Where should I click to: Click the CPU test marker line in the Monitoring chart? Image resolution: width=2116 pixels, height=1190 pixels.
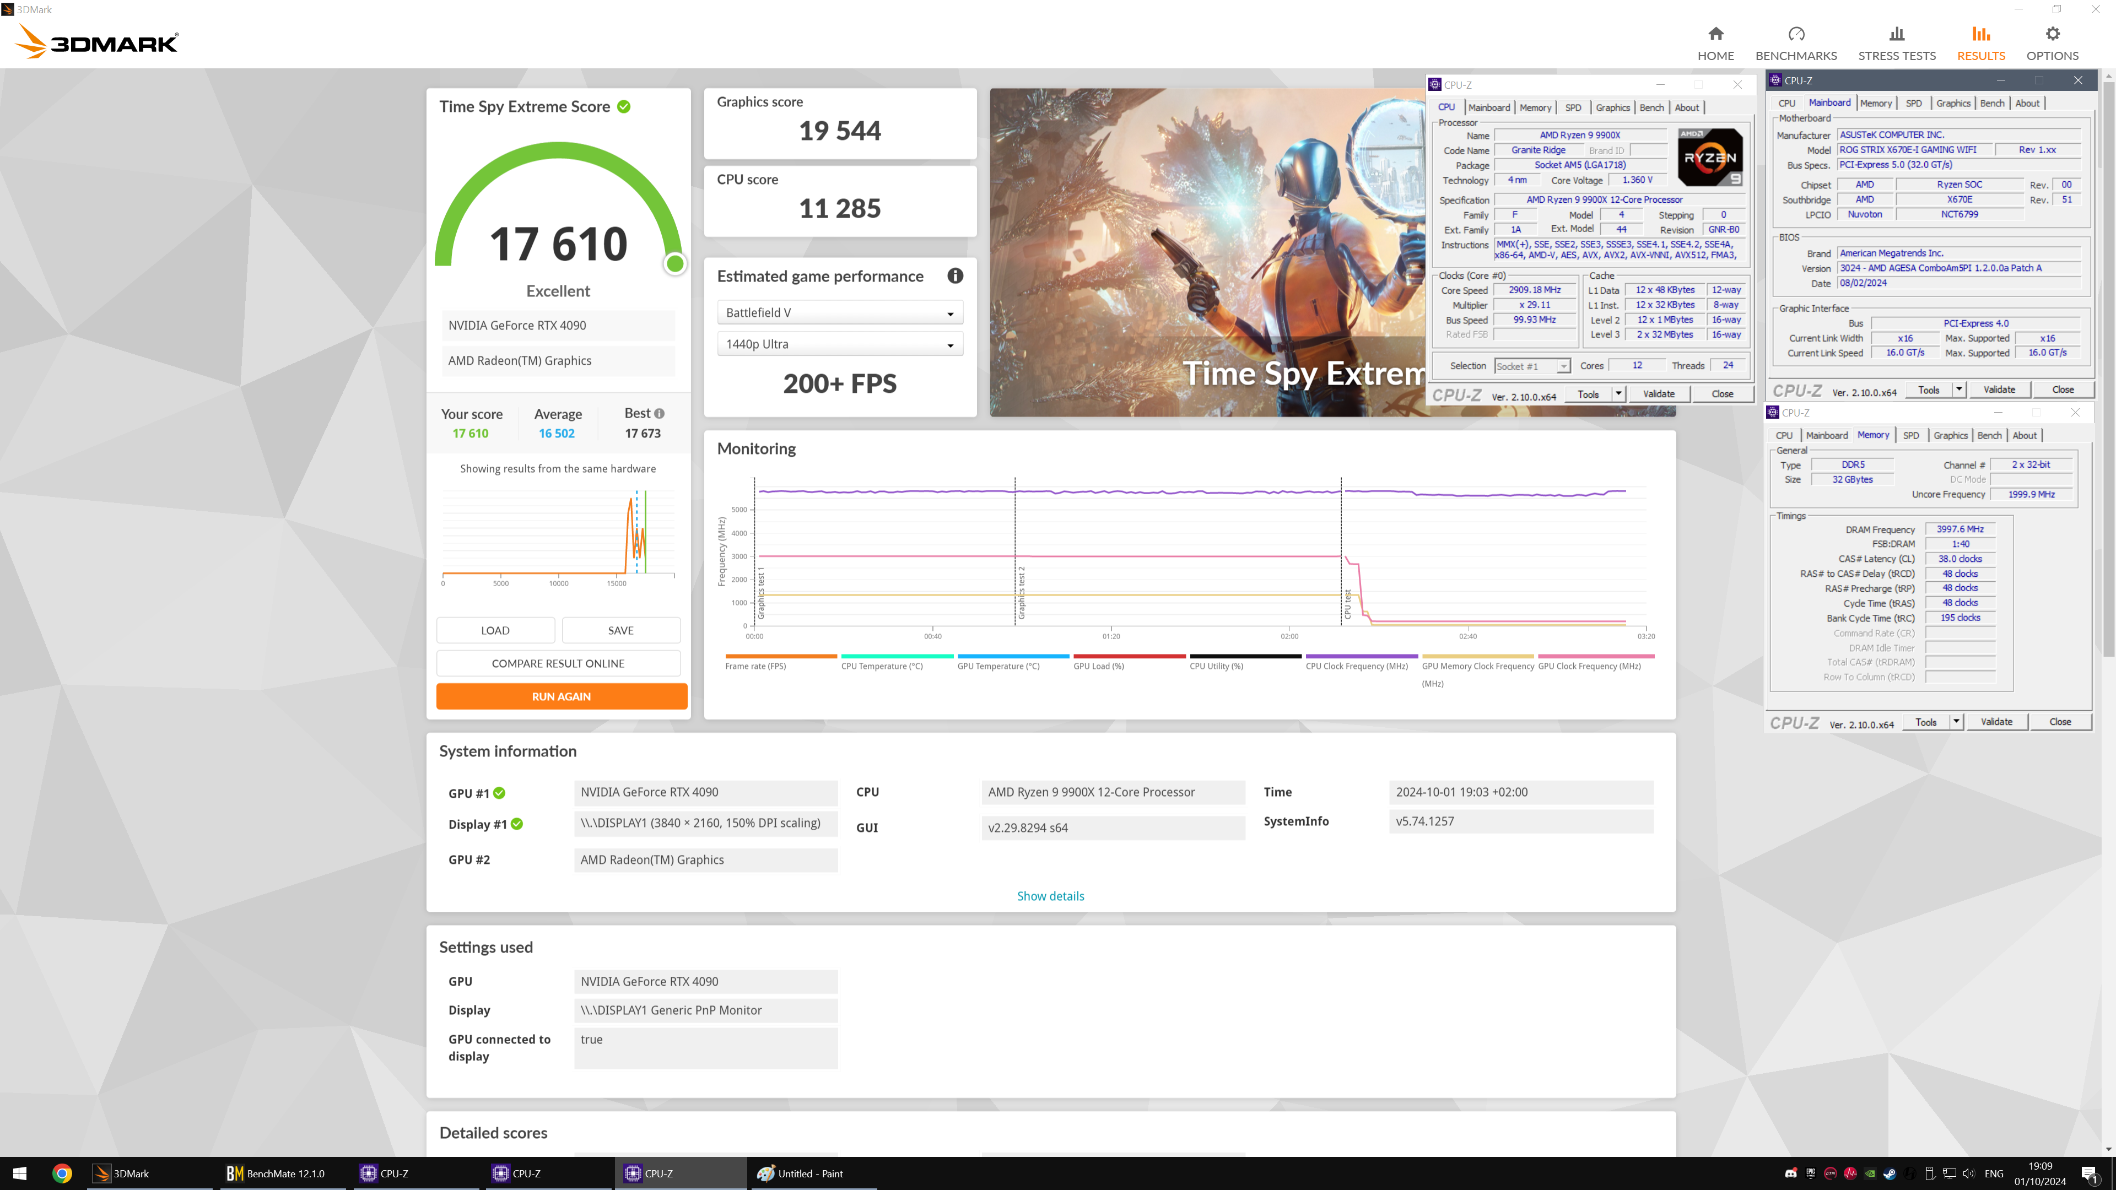[x=1341, y=552]
